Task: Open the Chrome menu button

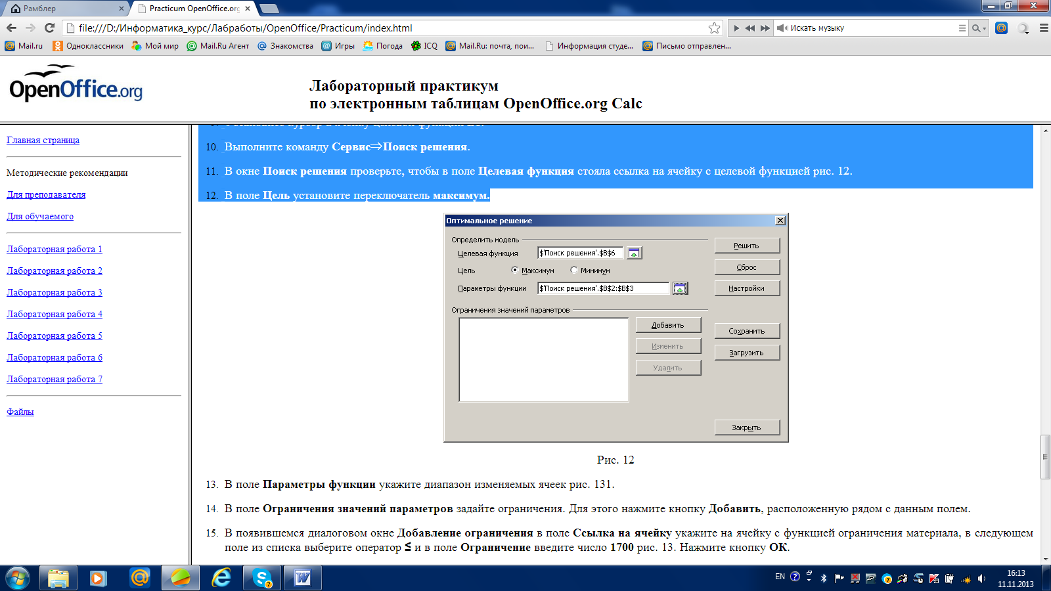Action: [1044, 28]
